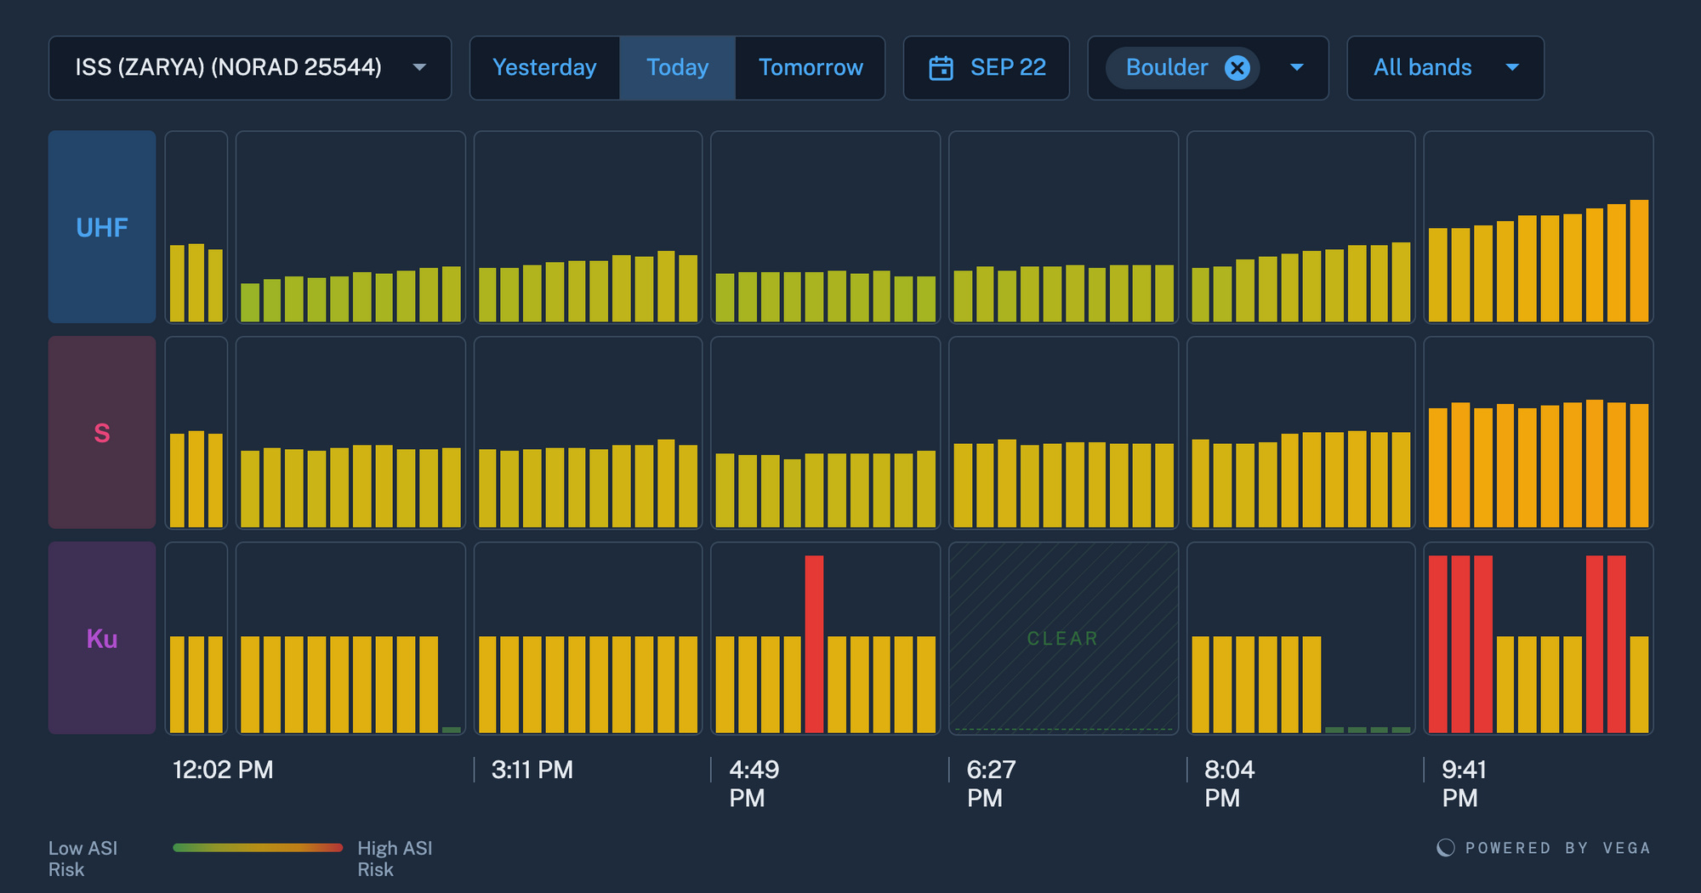Click the lone red Ku bar in the 4:49 PM pass
The height and width of the screenshot is (893, 1701).
[x=814, y=644]
